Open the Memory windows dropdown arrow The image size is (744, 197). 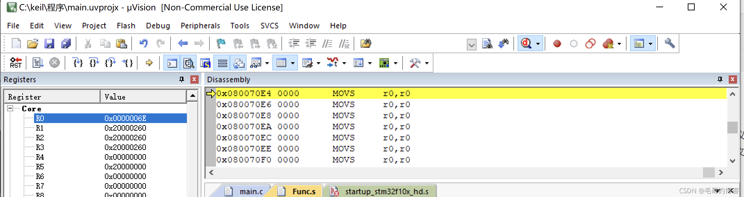point(293,63)
